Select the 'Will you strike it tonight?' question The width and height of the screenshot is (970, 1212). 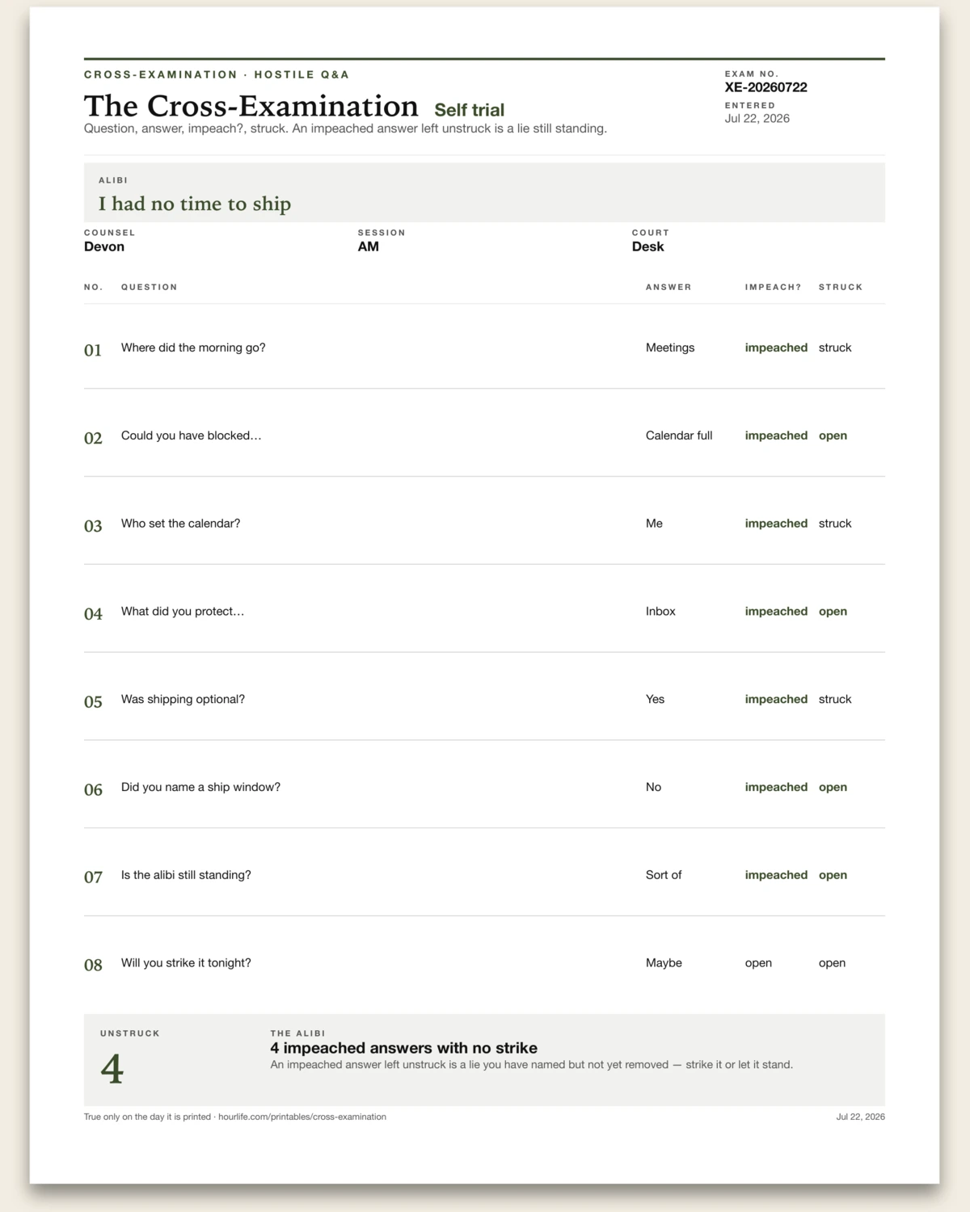point(186,963)
